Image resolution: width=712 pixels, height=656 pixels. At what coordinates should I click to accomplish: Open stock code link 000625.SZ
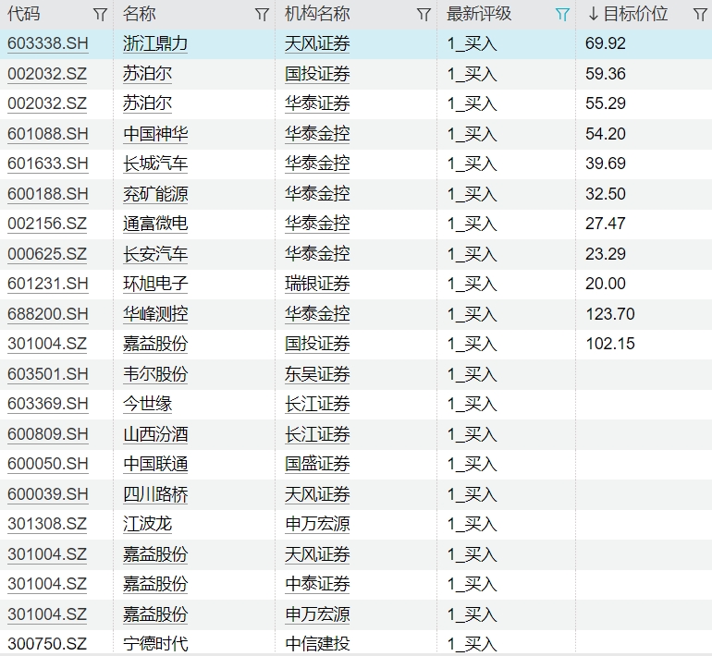(47, 254)
